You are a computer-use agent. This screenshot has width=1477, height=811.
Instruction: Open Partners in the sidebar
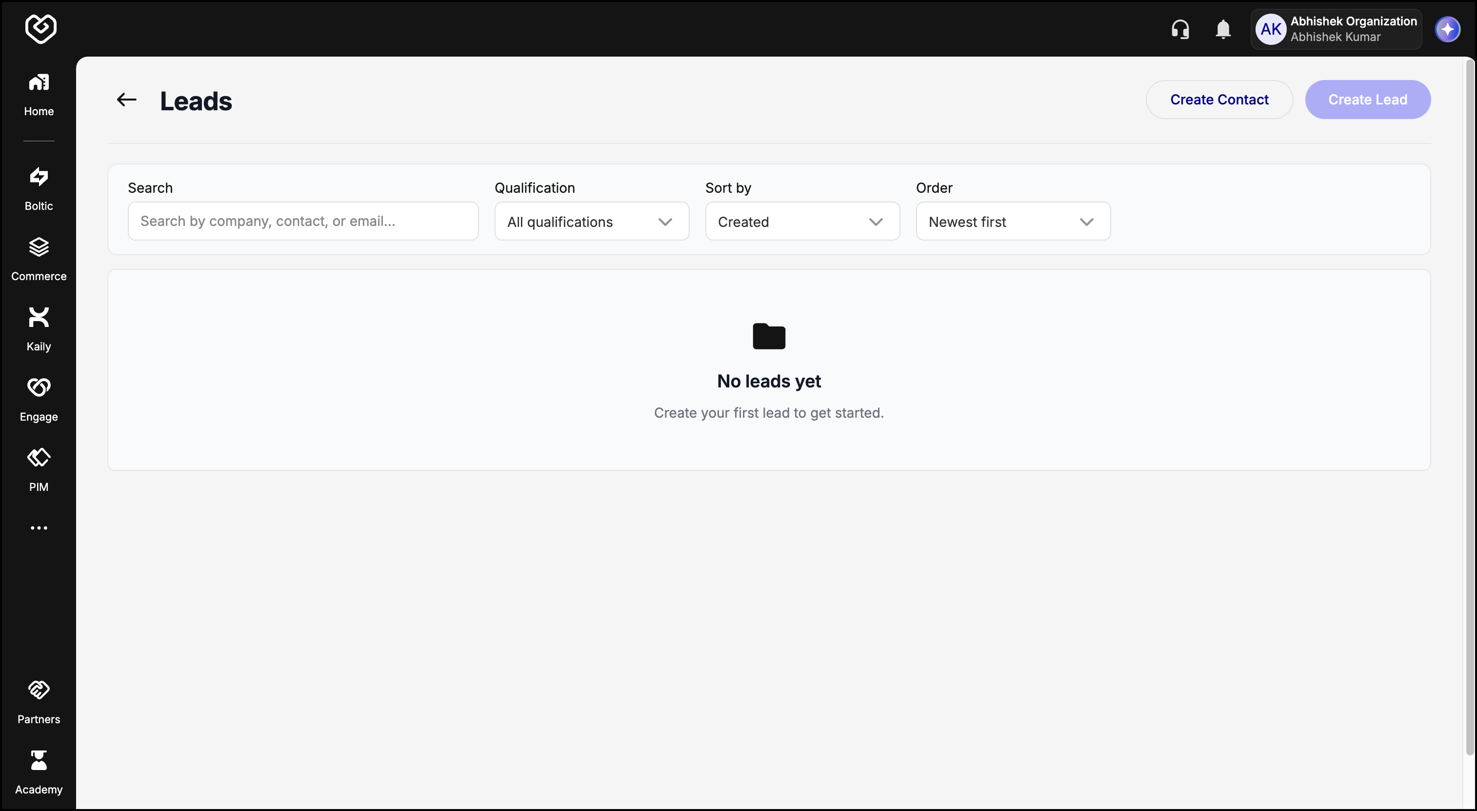(39, 703)
